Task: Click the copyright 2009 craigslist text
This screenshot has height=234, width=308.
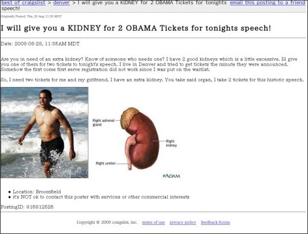Action: tap(107, 222)
